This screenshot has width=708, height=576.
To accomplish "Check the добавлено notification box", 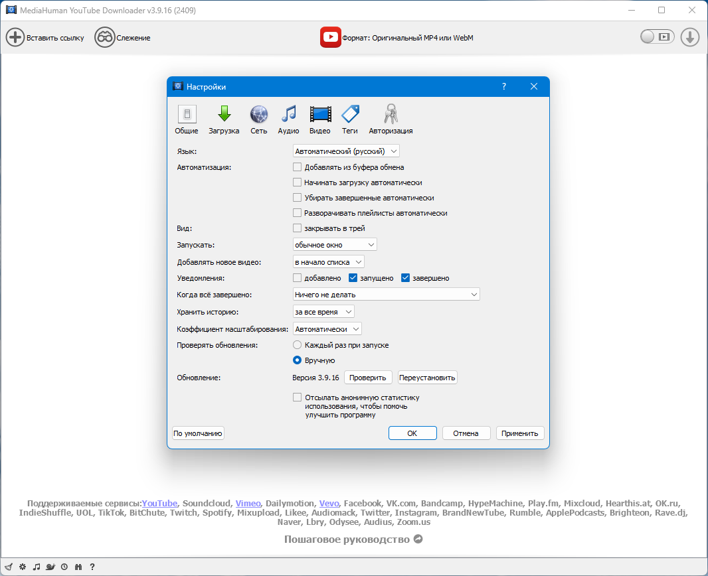I will pos(297,278).
